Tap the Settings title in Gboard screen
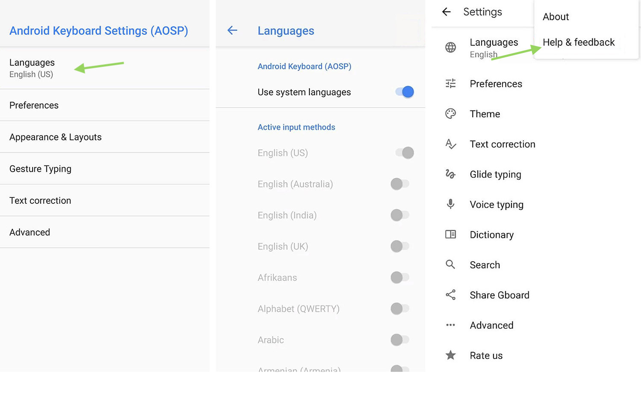641x395 pixels. tap(482, 12)
